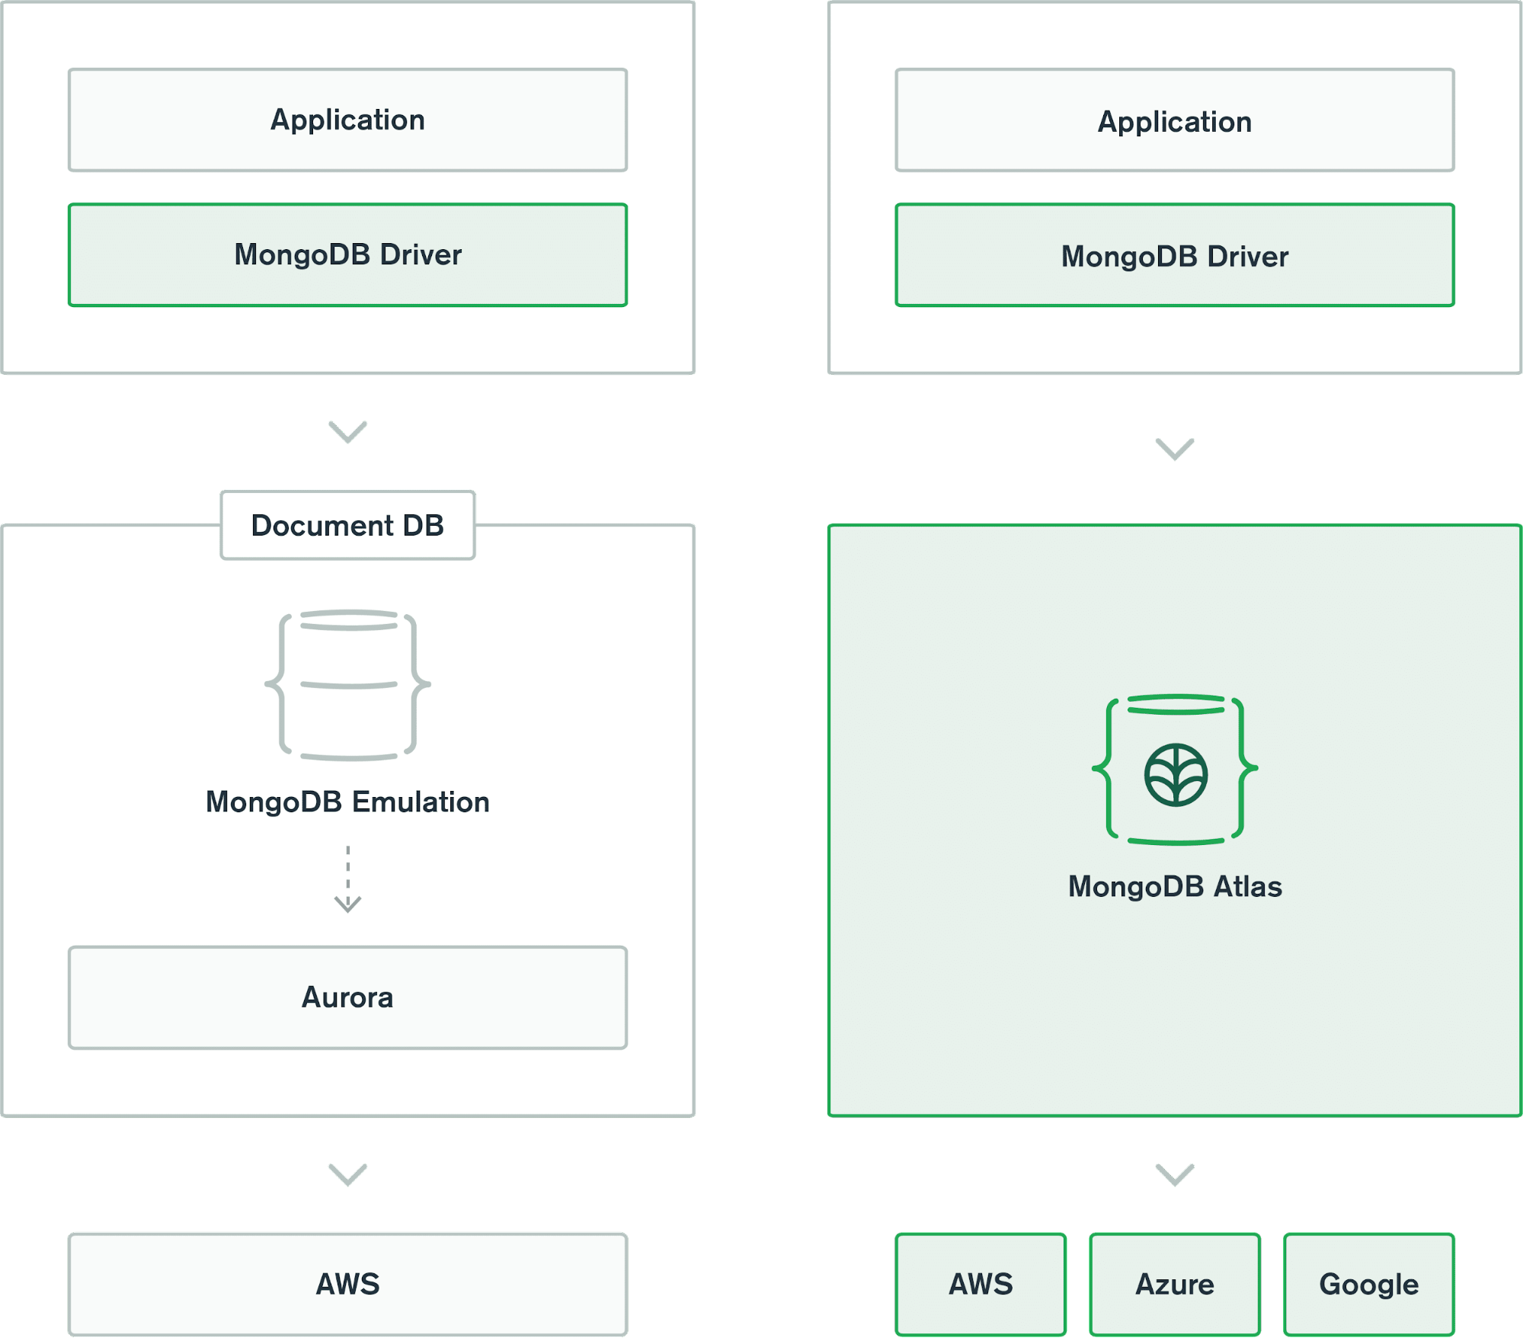
Task: Click the chevron above the Document DB label
Action: point(347,432)
